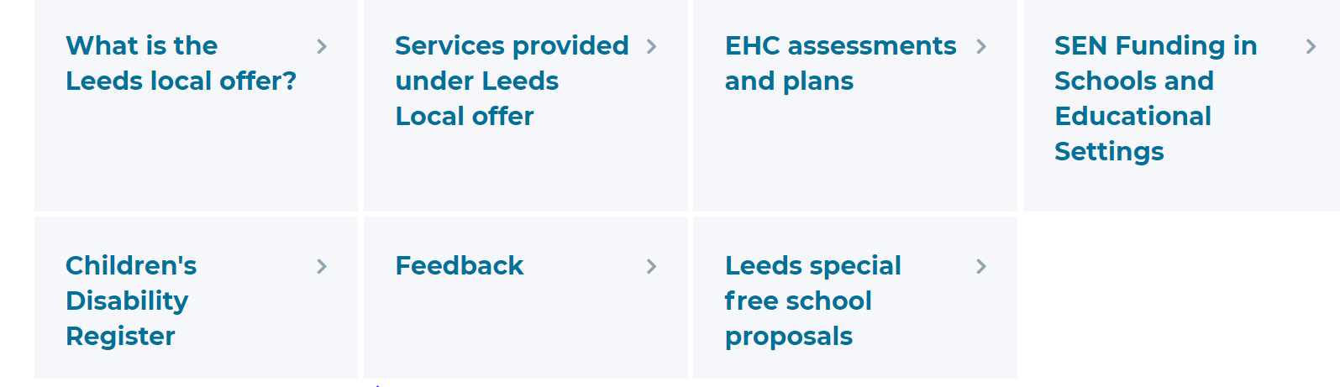1340x387 pixels.
Task: Click the arrow icon on Services provided card
Action: coord(651,47)
